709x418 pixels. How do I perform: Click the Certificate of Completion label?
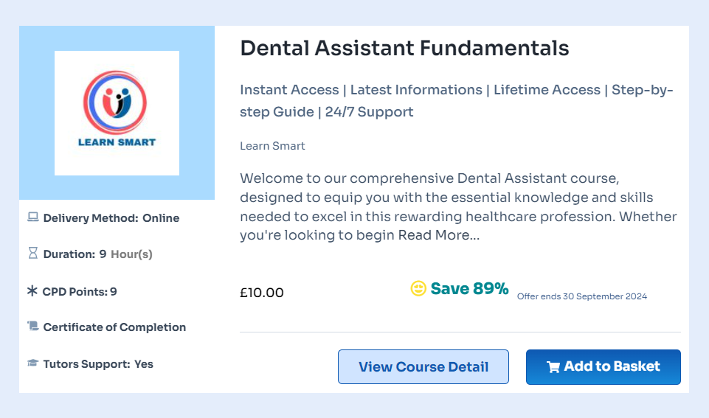114,327
